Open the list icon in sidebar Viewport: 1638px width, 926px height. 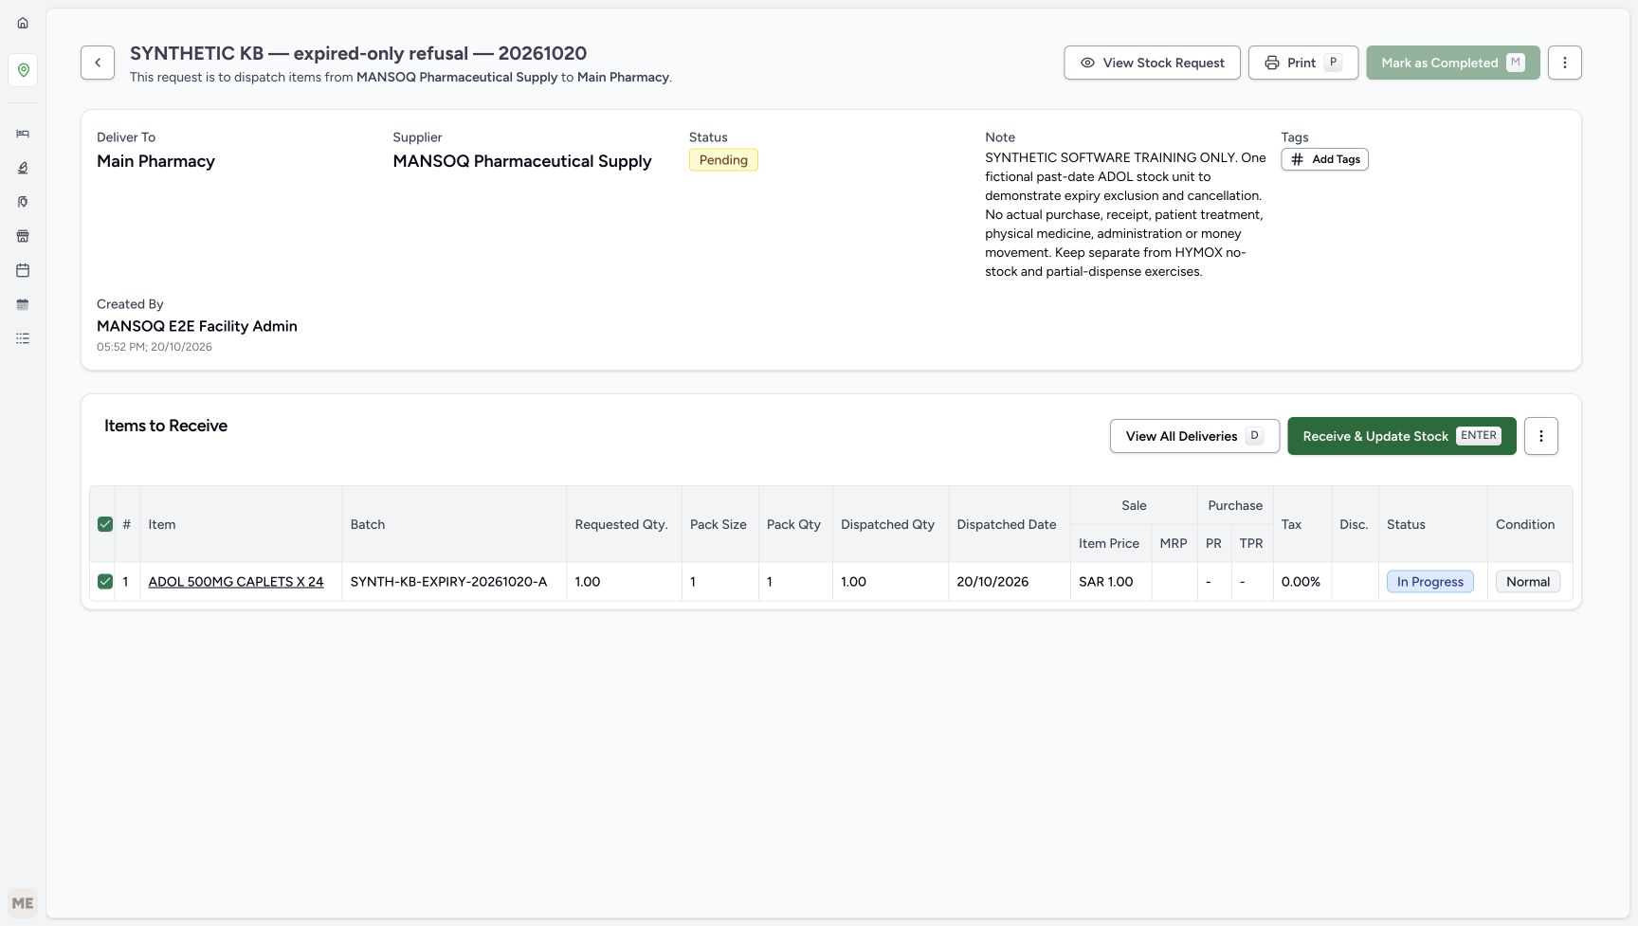coord(23,338)
